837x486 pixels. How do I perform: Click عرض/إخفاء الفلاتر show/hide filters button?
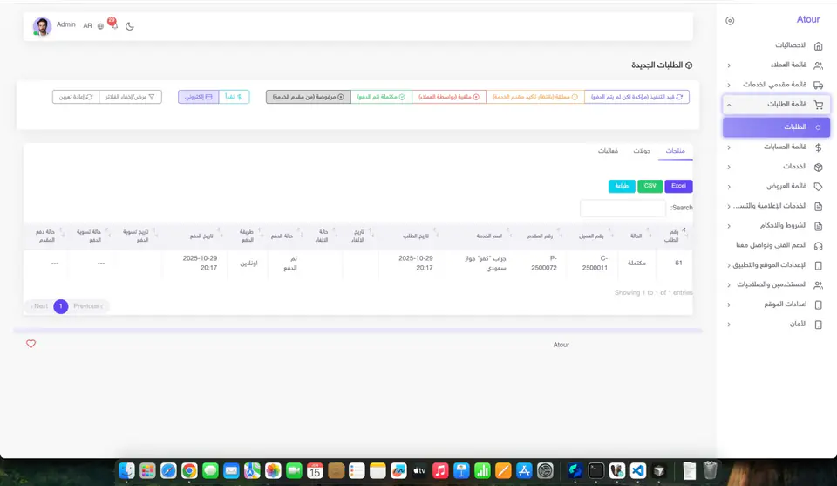pyautogui.click(x=130, y=97)
